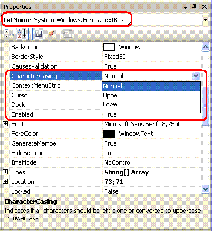Select the Location property name
Image resolution: width=212 pixels, height=231 pixels.
pos(23,182)
